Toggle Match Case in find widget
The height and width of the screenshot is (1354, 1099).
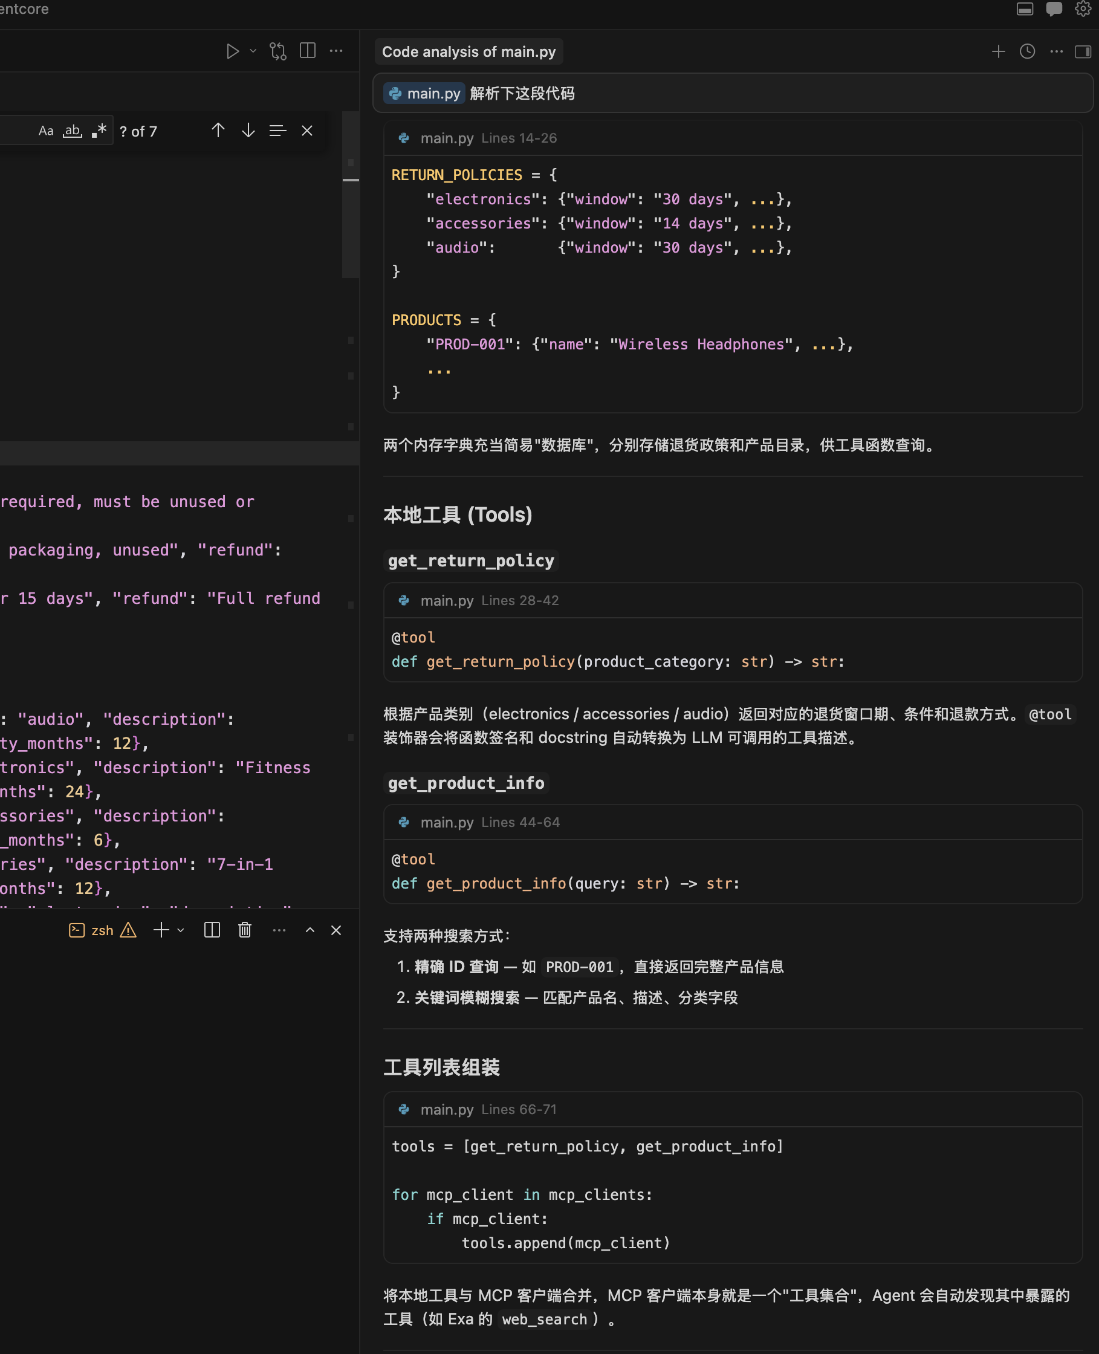click(45, 131)
